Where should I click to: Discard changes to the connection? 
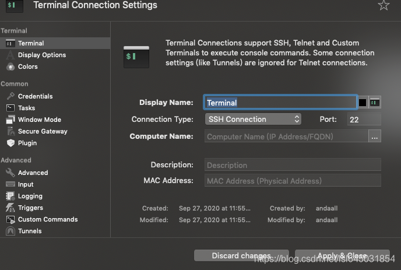241,256
